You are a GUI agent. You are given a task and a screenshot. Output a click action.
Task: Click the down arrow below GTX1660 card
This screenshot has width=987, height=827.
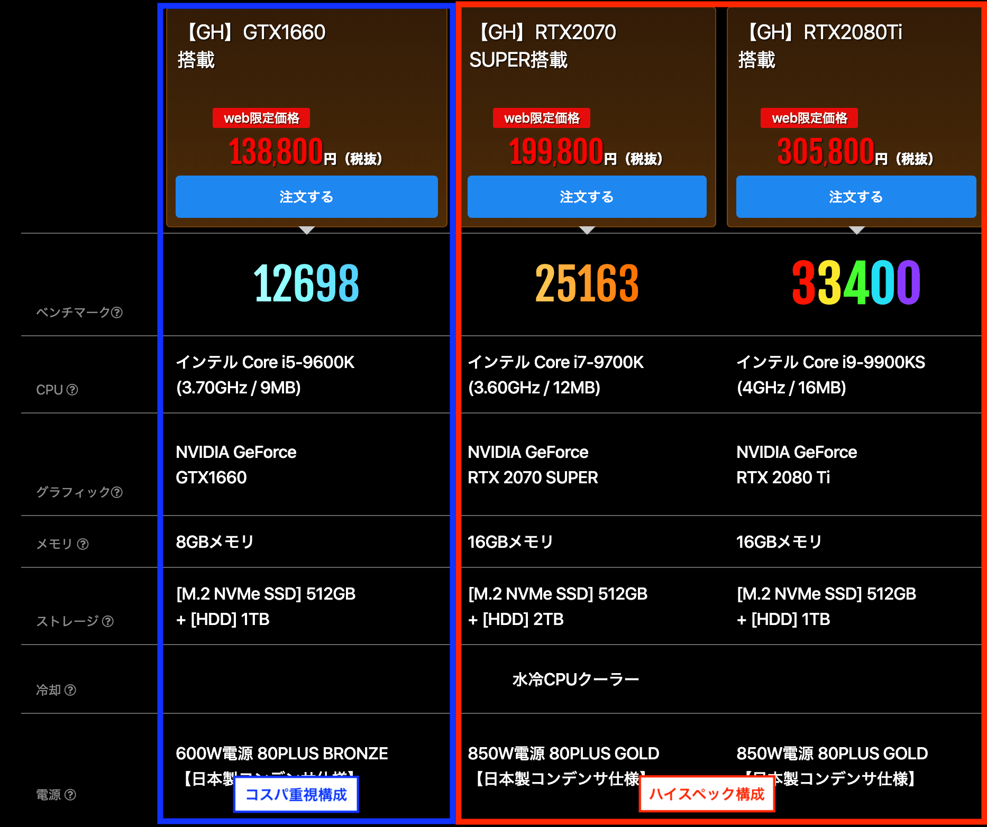tap(307, 230)
